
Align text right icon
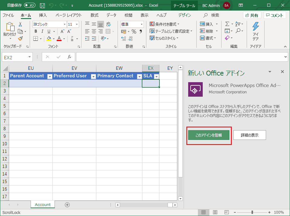(101, 31)
